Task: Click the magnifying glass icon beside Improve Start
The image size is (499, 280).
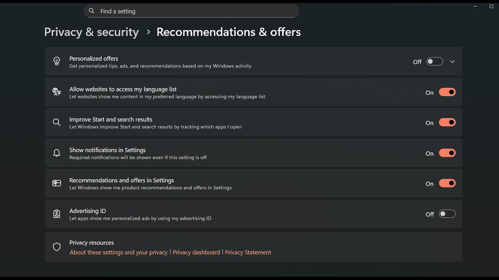Action: 57,122
